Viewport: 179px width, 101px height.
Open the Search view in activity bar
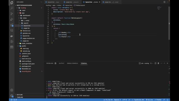point(12,8)
